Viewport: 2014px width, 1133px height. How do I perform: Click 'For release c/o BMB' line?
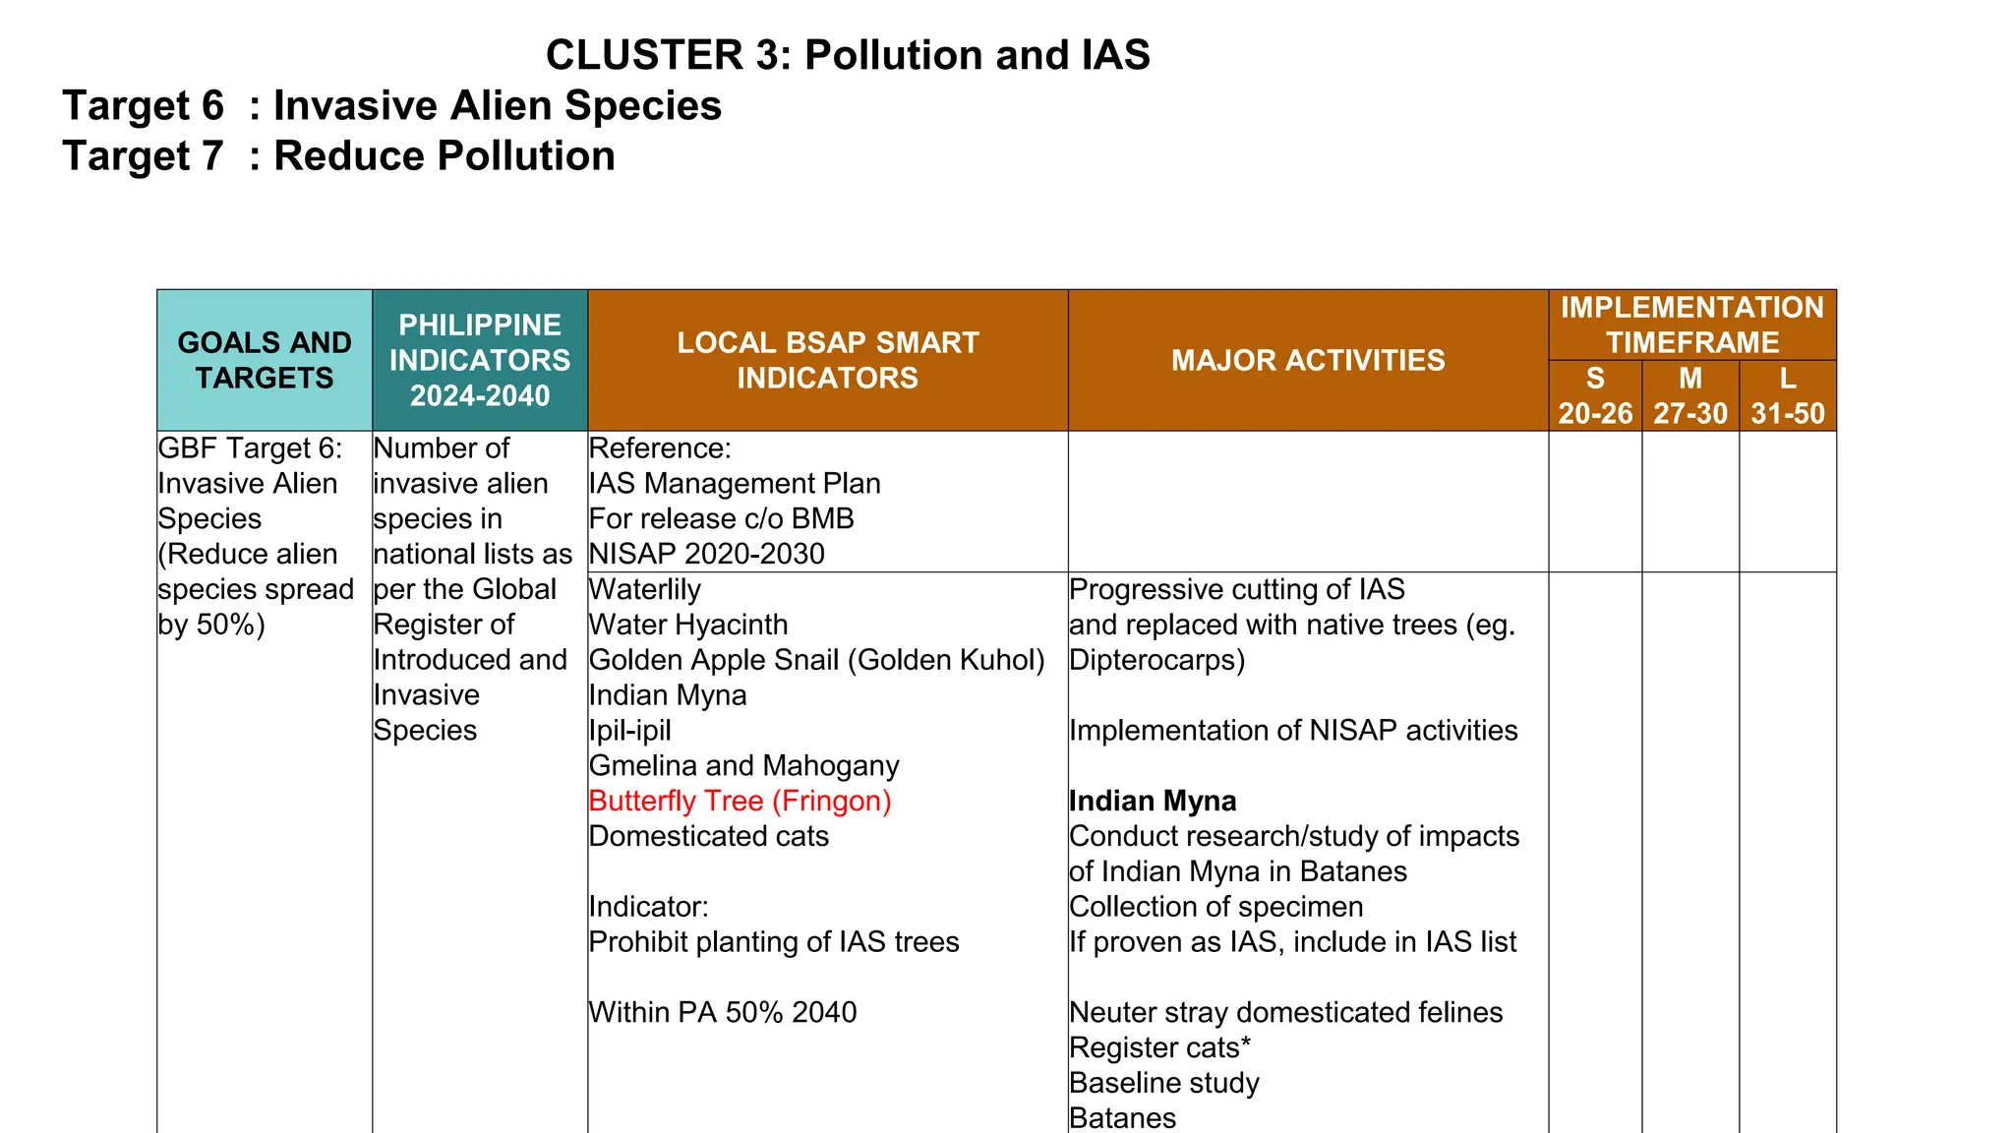pos(722,518)
